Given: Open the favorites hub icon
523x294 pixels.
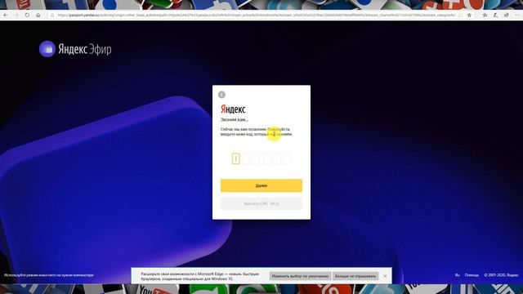Looking at the screenshot, I should (485, 16).
